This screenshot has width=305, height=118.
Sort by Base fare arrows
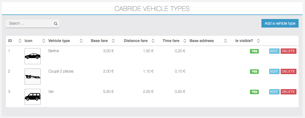click(113, 41)
